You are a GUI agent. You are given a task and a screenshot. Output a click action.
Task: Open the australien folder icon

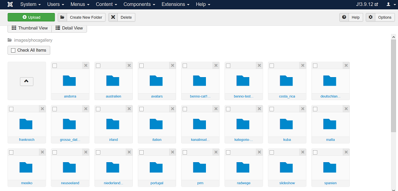coord(113,81)
